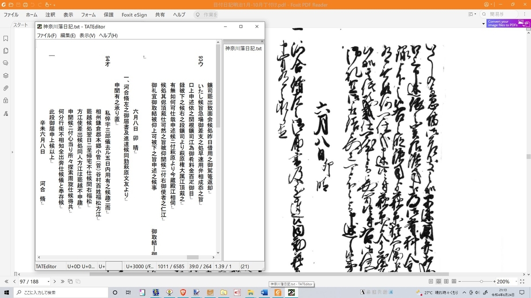This screenshot has height=298, width=531.
Task: Go to first page in Foxit navigation
Action: point(7,281)
